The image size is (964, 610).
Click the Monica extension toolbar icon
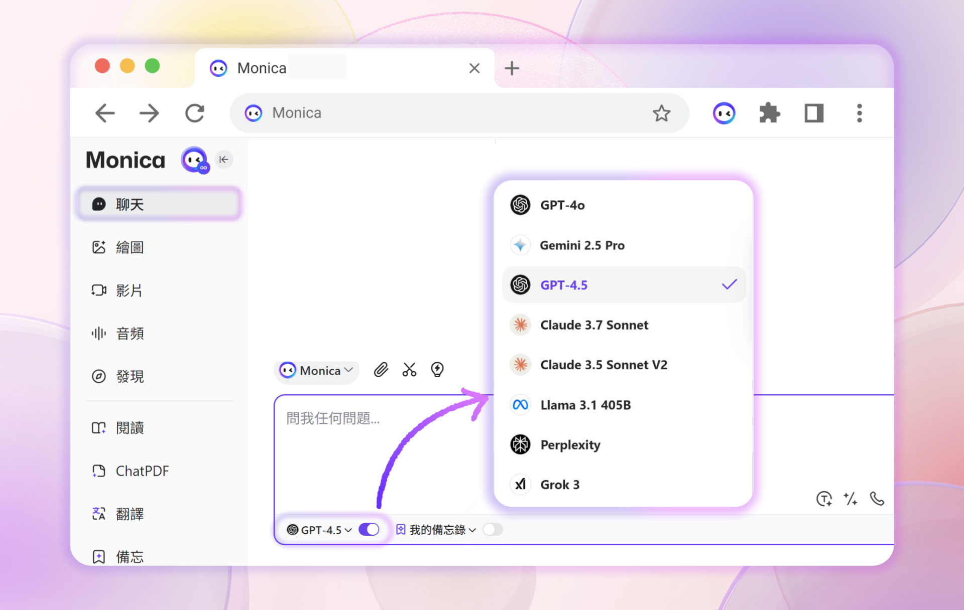tap(724, 113)
